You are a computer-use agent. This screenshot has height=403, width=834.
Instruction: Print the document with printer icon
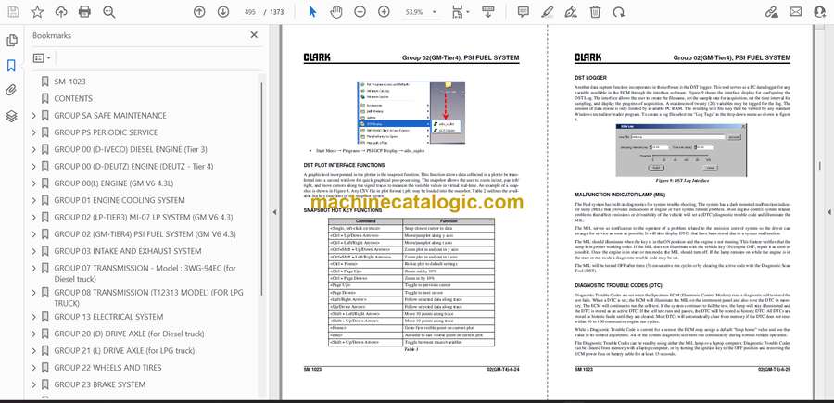[84, 12]
